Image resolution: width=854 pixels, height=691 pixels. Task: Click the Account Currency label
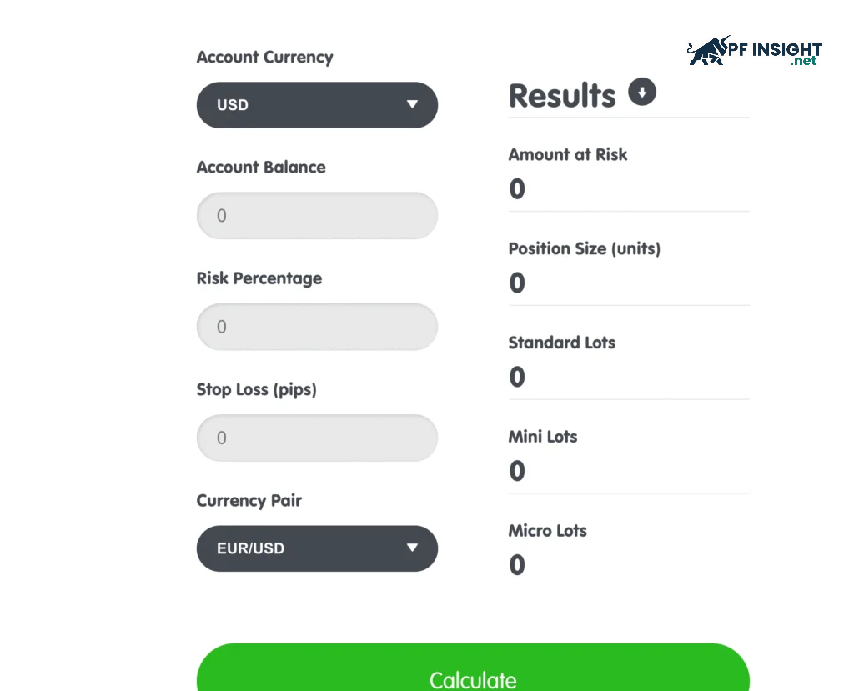click(x=264, y=58)
